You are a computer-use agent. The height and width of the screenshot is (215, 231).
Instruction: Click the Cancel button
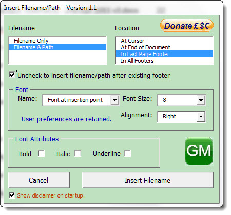[x=39, y=180]
